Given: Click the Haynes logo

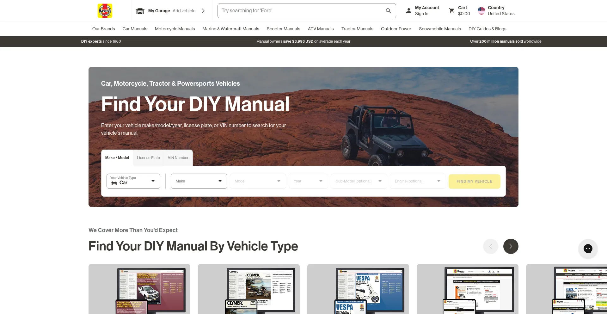Looking at the screenshot, I should click(105, 11).
